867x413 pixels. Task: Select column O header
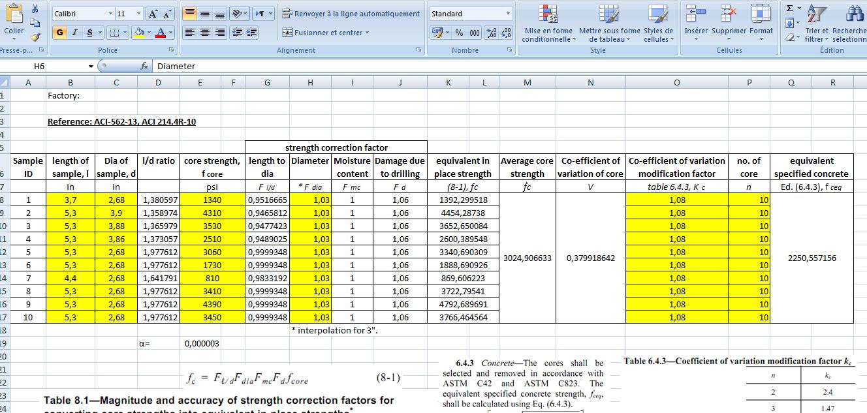click(x=676, y=82)
